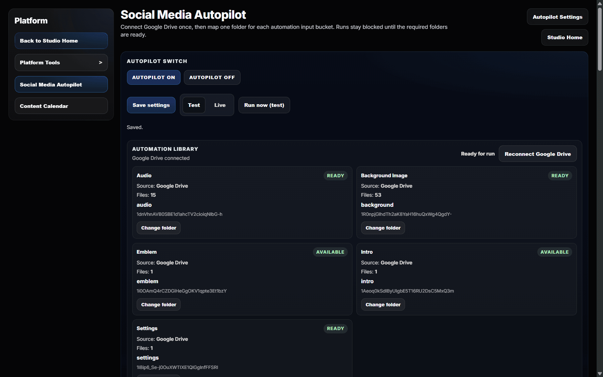Screen dimensions: 603x377
Task: Navigate to Studio Home via the top-right button
Action: point(564,37)
